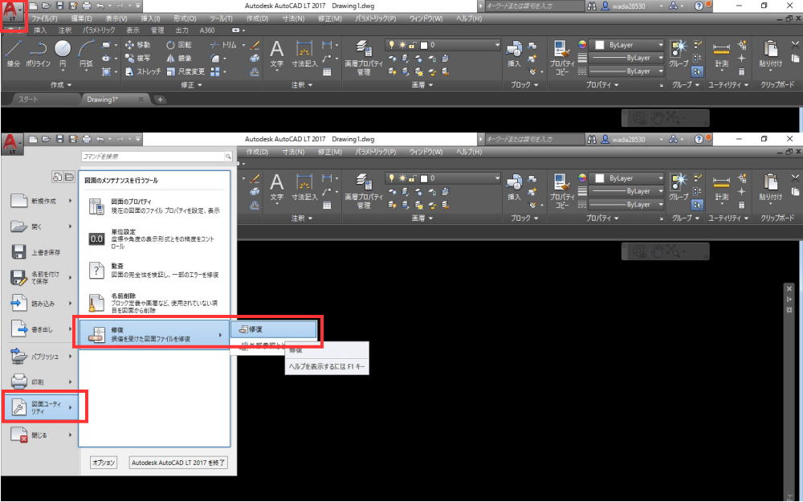Add a new drawing tab with the plus button
The height and width of the screenshot is (502, 803).
tap(160, 100)
